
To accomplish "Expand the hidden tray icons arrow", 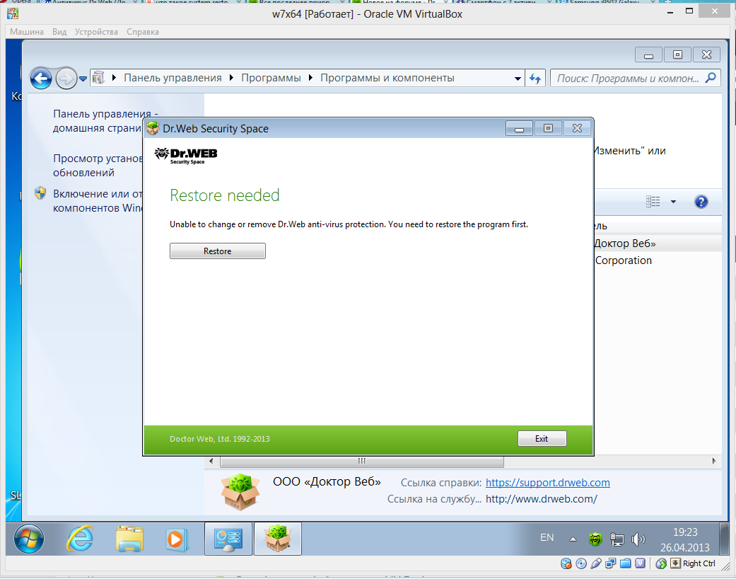I will (x=573, y=539).
